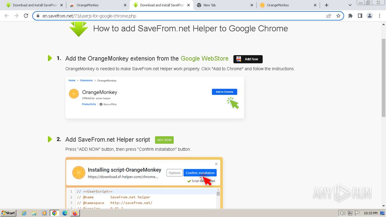The width and height of the screenshot is (386, 217).
Task: Click the heading "How to add SaveFrom.net Helper"
Action: point(191,28)
